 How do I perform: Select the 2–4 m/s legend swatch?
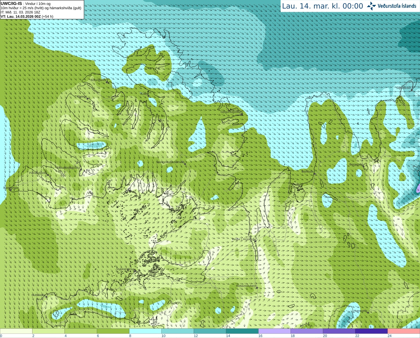(x=48, y=331)
